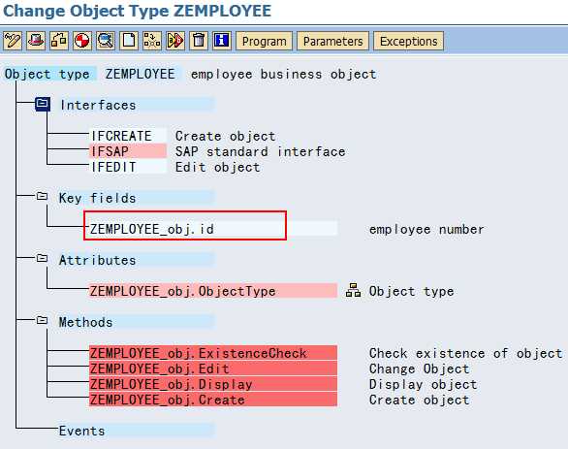Click the 'Change Object Type ZEMPLOYEE' title
The width and height of the screenshot is (568, 449).
coord(137,11)
